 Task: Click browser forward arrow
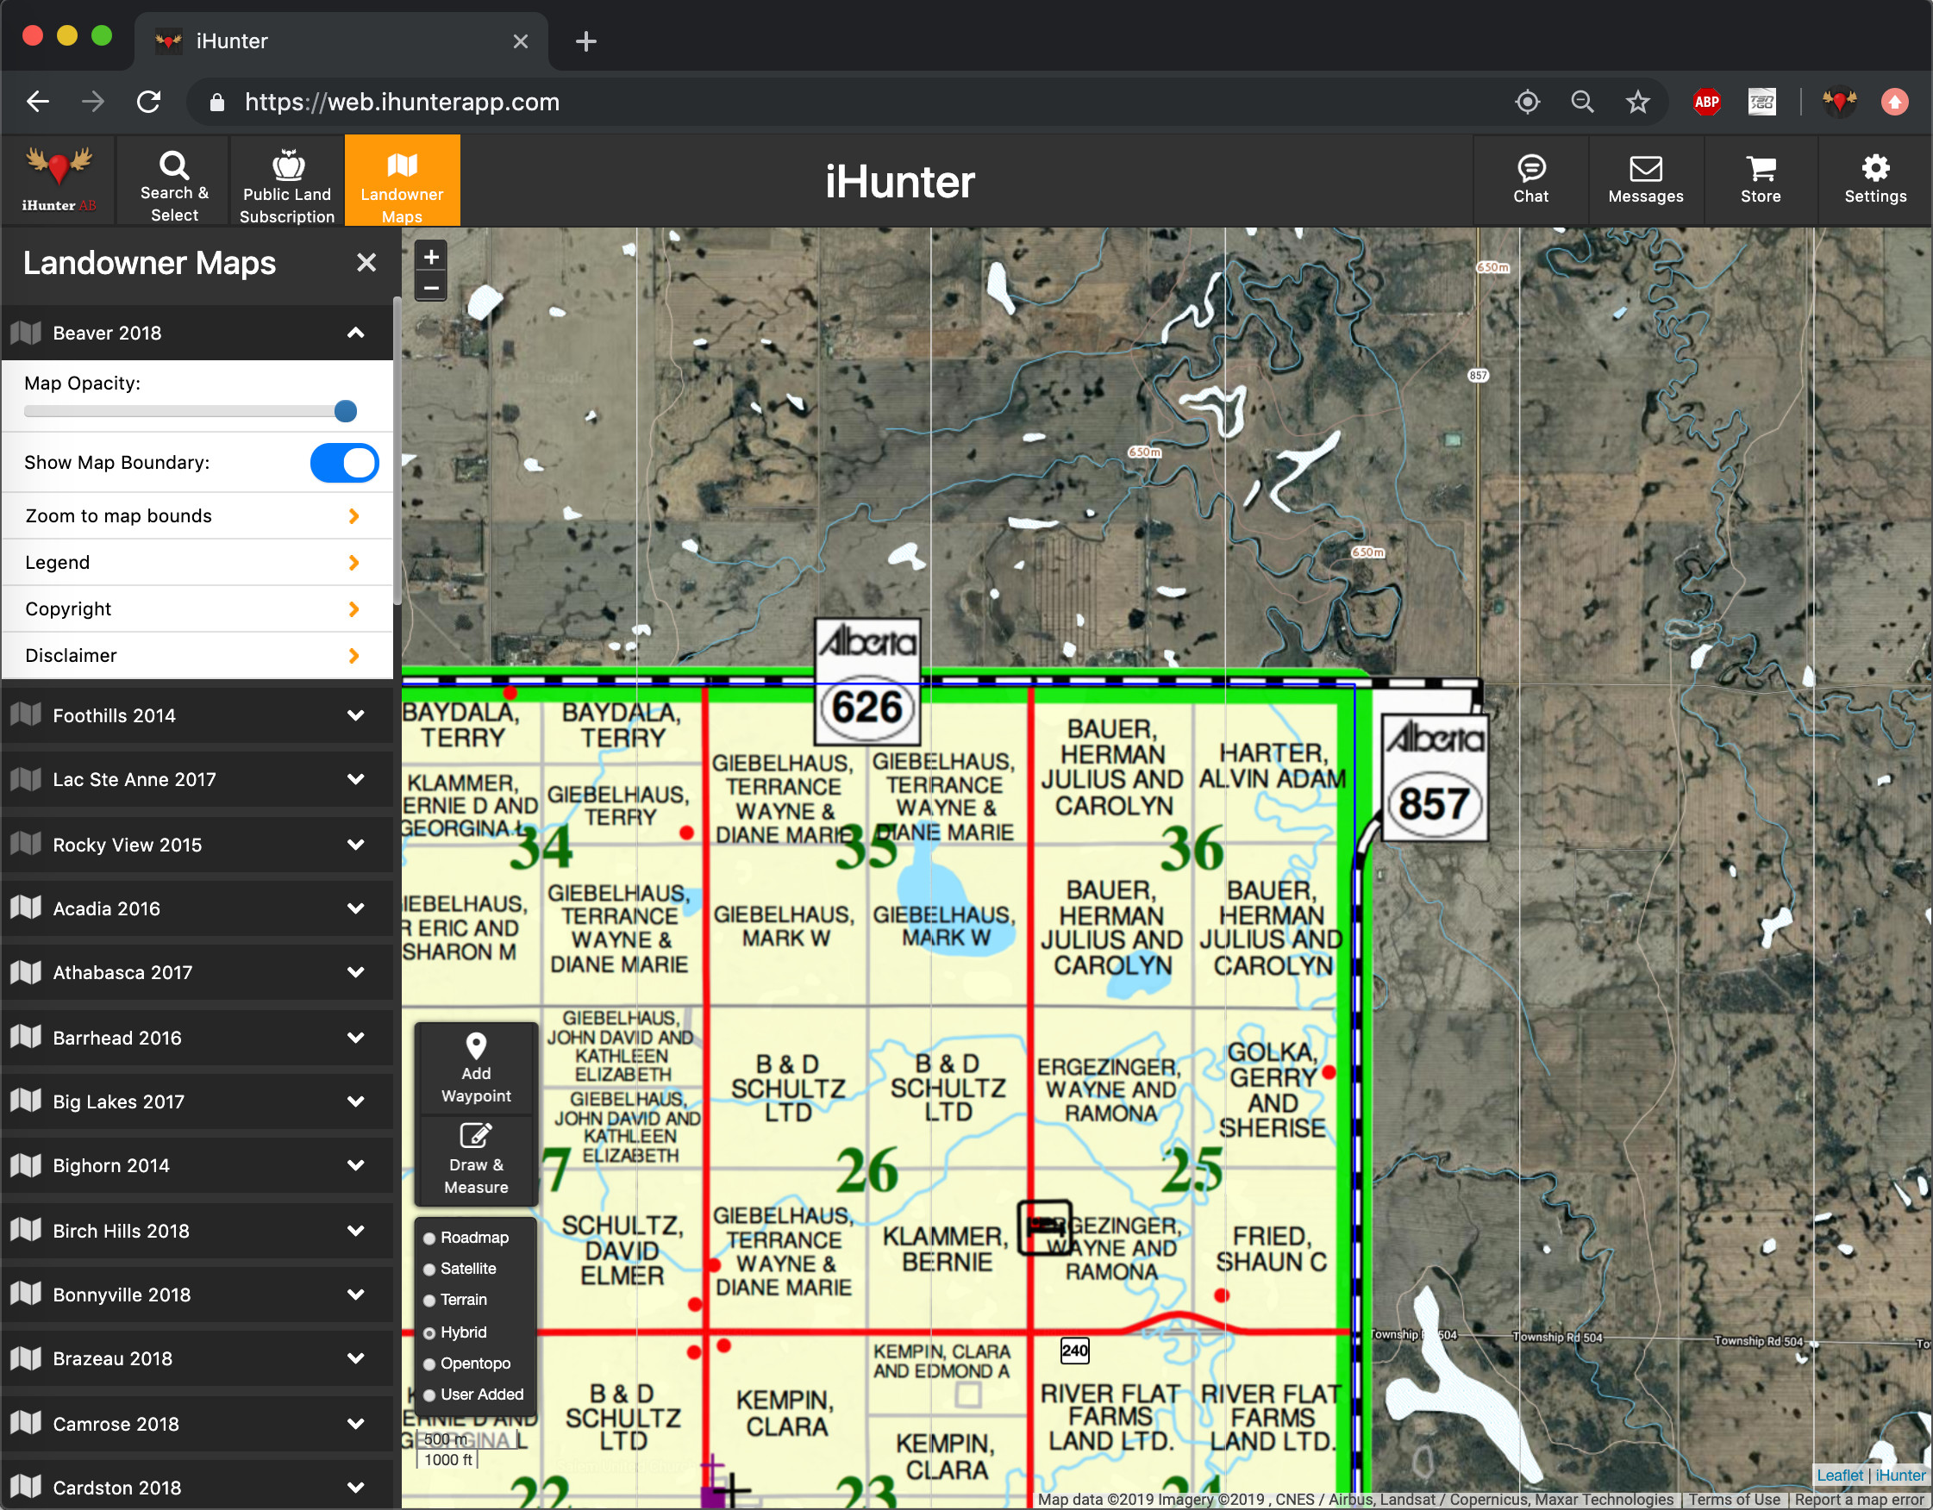coord(93,102)
